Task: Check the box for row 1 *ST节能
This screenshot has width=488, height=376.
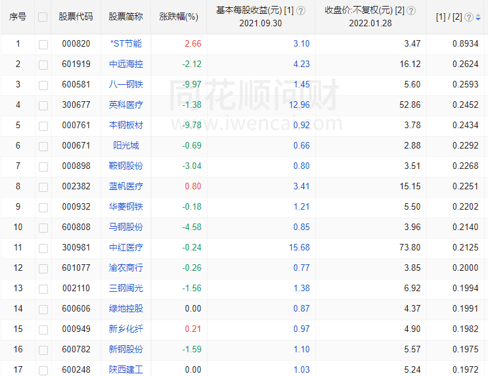Action: point(43,44)
